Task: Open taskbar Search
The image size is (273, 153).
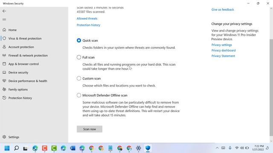Action: tap(16, 148)
